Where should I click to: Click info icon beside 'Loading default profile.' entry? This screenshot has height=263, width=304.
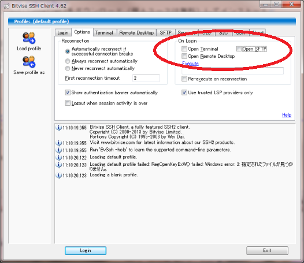(x=58, y=157)
